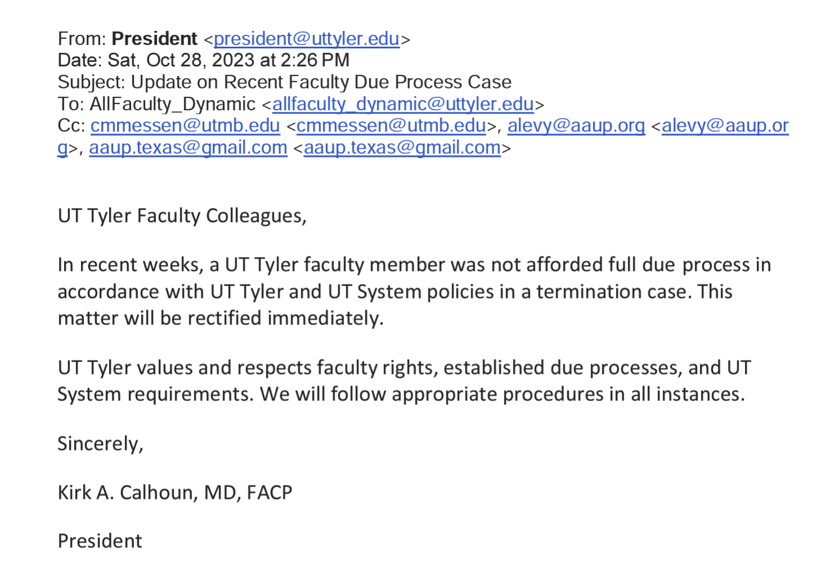Click the 'Sincerely,' closing line
Image resolution: width=839 pixels, height=580 pixels.
(x=100, y=444)
